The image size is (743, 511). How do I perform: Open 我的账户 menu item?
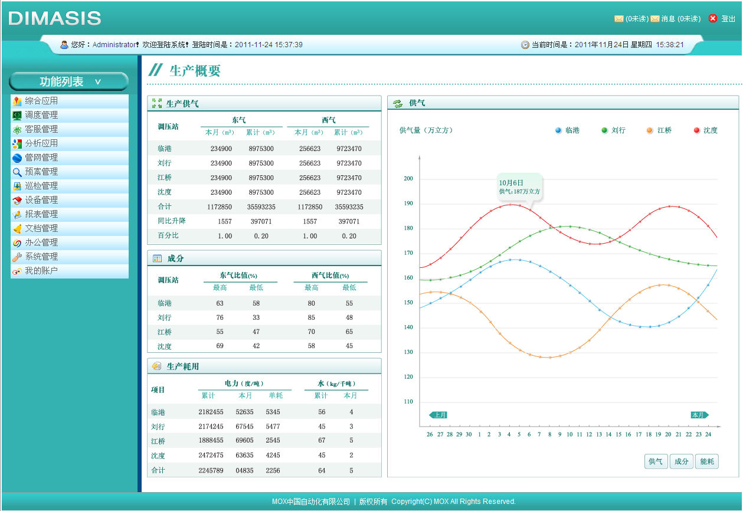pyautogui.click(x=70, y=271)
